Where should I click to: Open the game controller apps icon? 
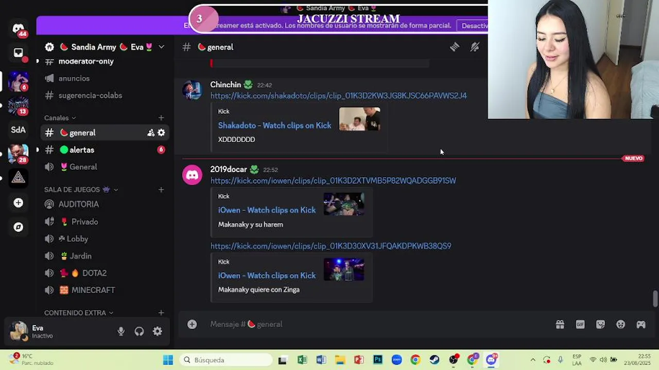pos(641,324)
